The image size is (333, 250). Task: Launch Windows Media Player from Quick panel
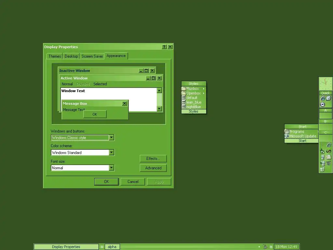click(x=323, y=104)
